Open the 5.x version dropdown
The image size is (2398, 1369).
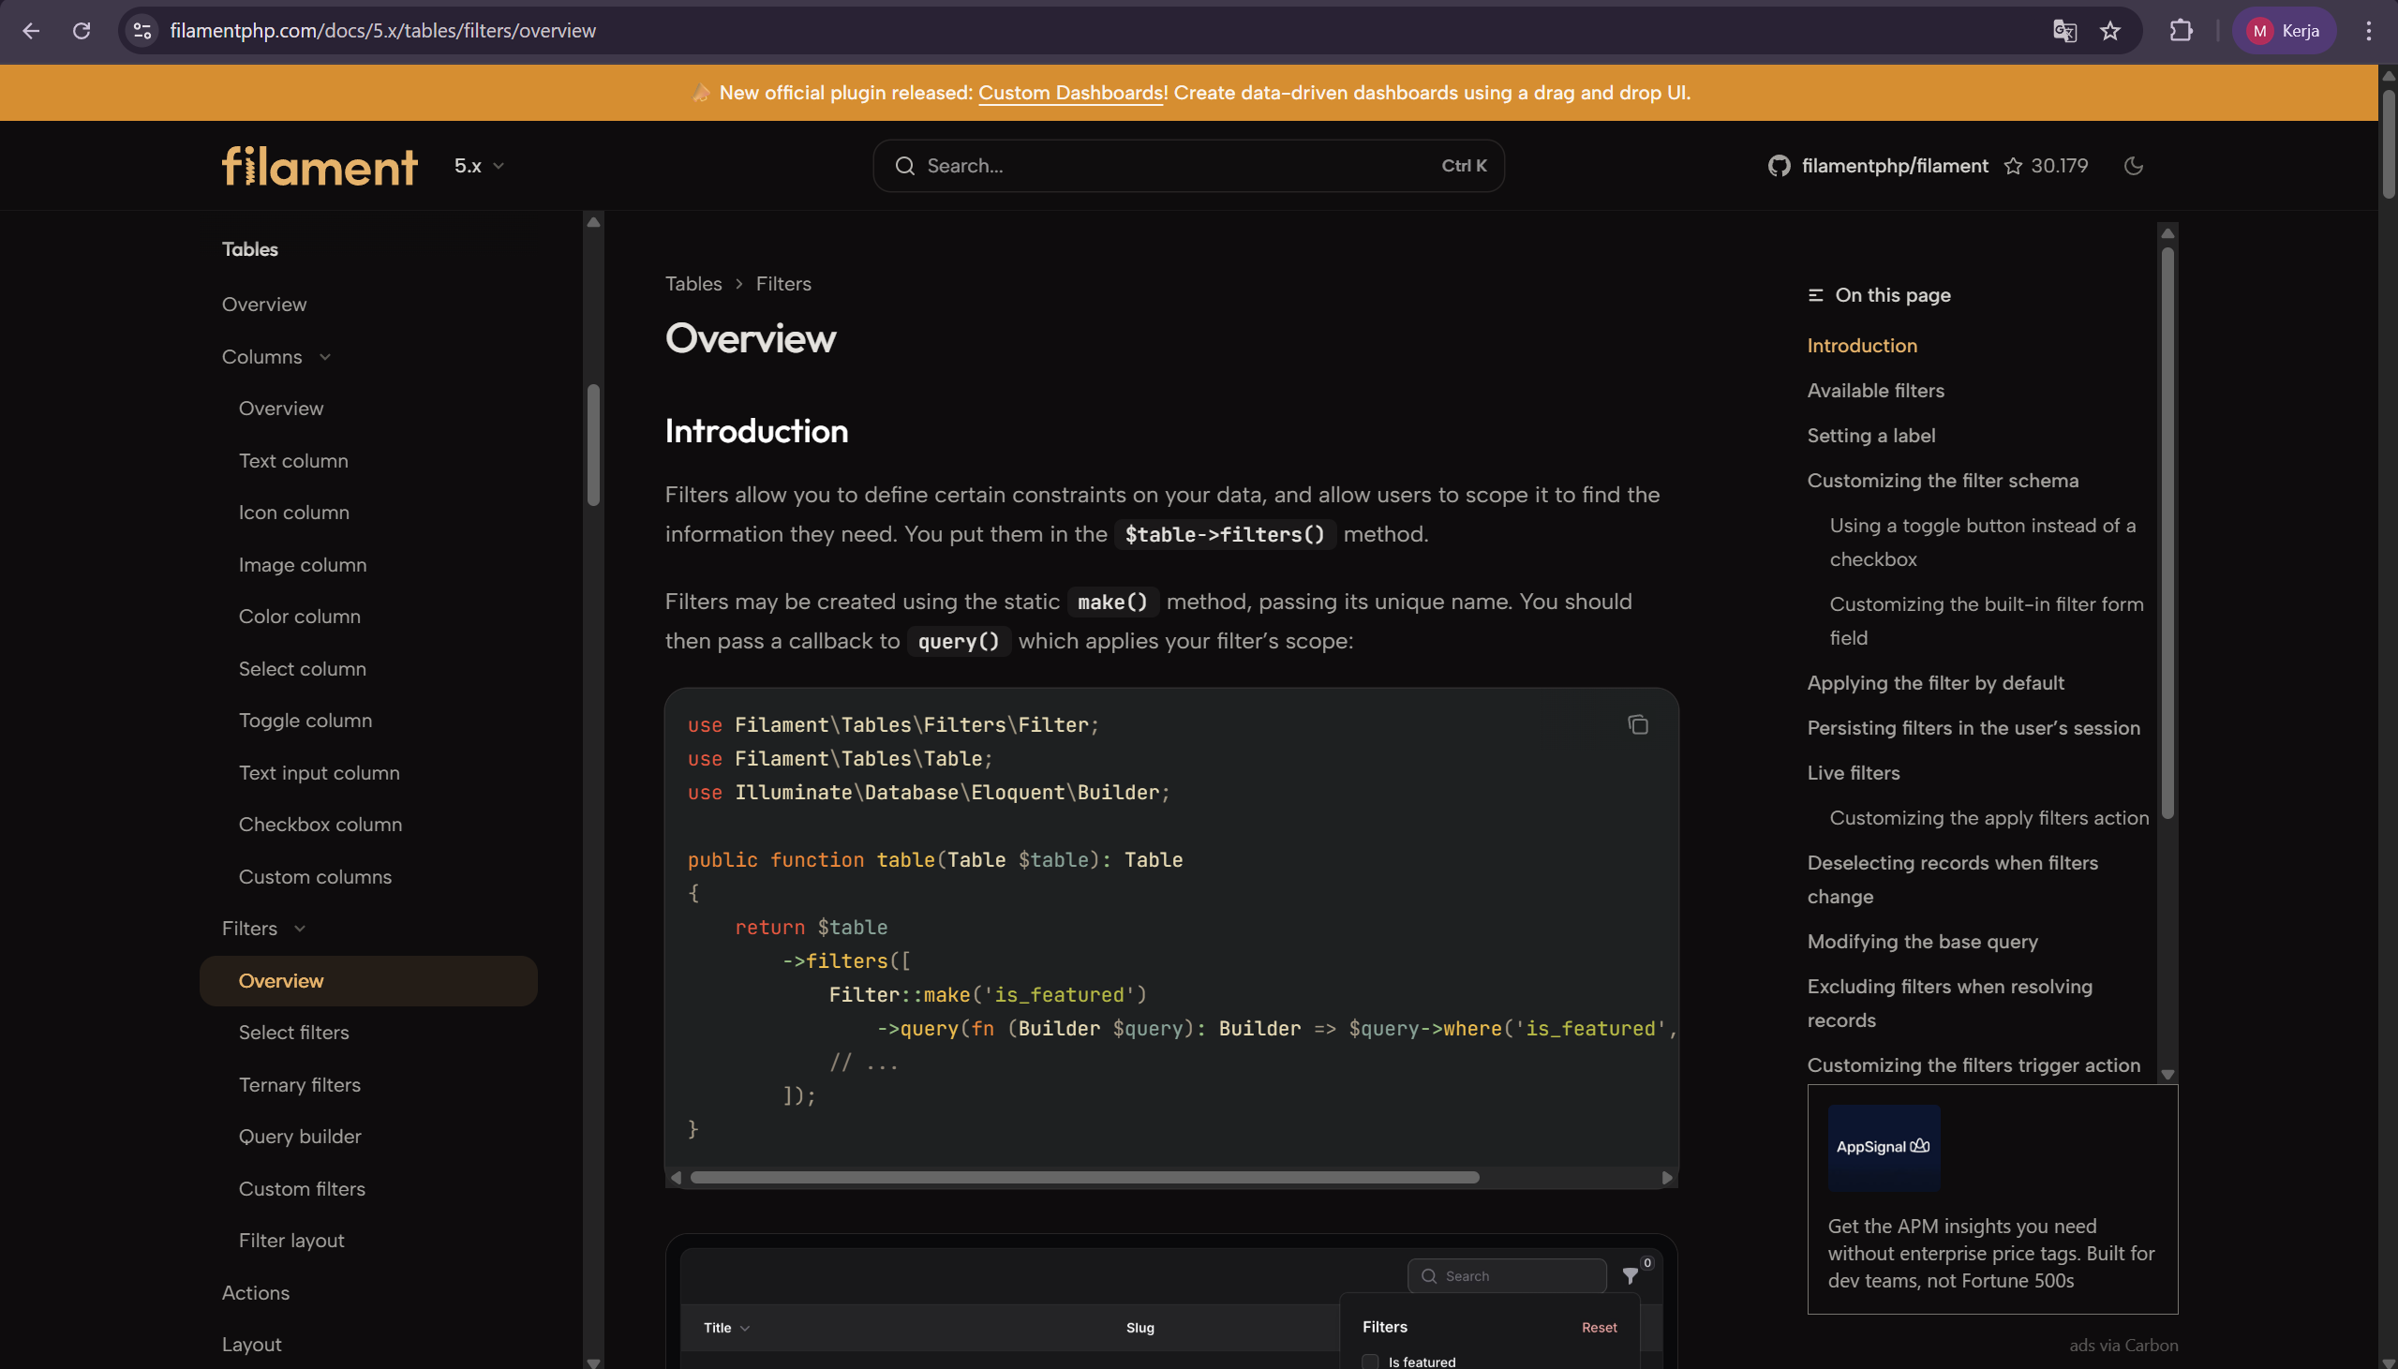tap(479, 166)
